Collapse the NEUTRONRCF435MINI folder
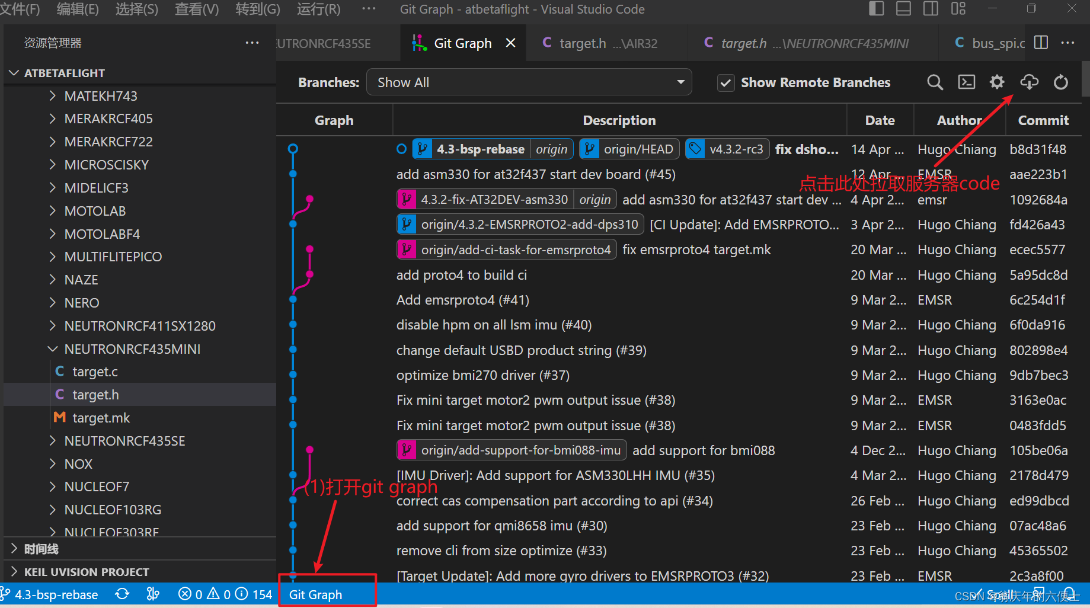Screen dimensions: 1090x608 click(140, 349)
